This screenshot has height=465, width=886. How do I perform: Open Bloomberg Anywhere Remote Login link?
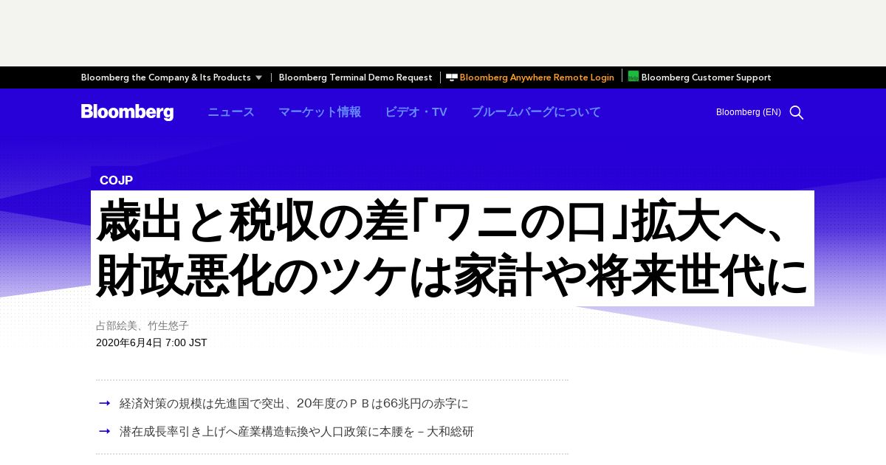pos(537,77)
